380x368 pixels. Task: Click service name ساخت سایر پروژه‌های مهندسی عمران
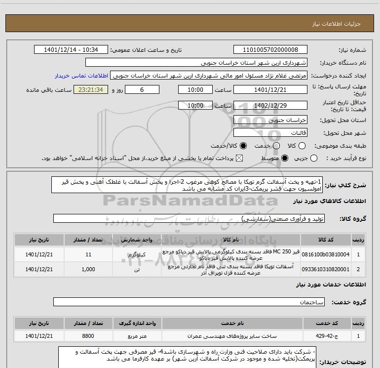pyautogui.click(x=232, y=336)
